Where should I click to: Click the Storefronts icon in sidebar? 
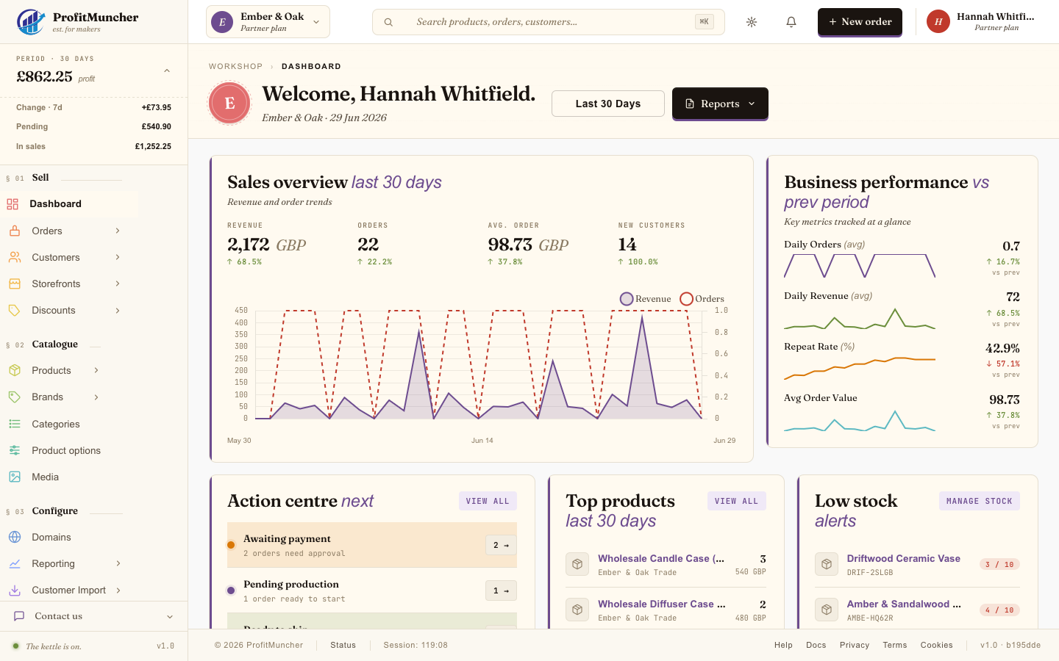coord(15,283)
